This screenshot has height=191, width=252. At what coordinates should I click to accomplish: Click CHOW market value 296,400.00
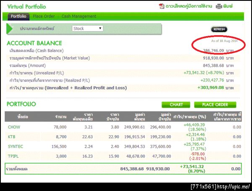tap(160, 127)
